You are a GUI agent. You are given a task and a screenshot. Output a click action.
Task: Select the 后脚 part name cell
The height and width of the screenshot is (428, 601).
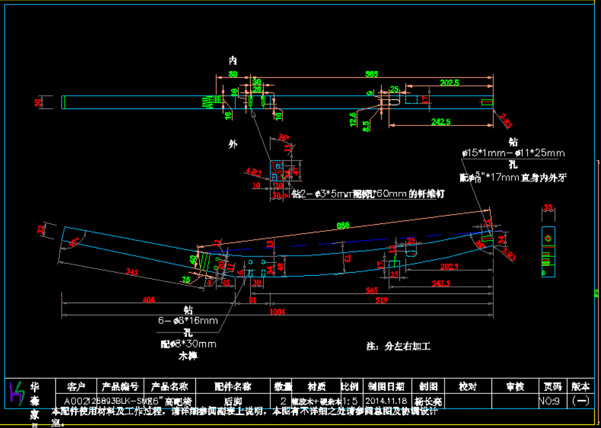[x=233, y=401]
